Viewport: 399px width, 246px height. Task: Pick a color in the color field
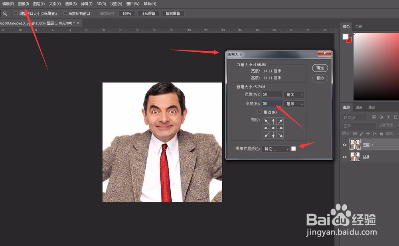coord(376,66)
